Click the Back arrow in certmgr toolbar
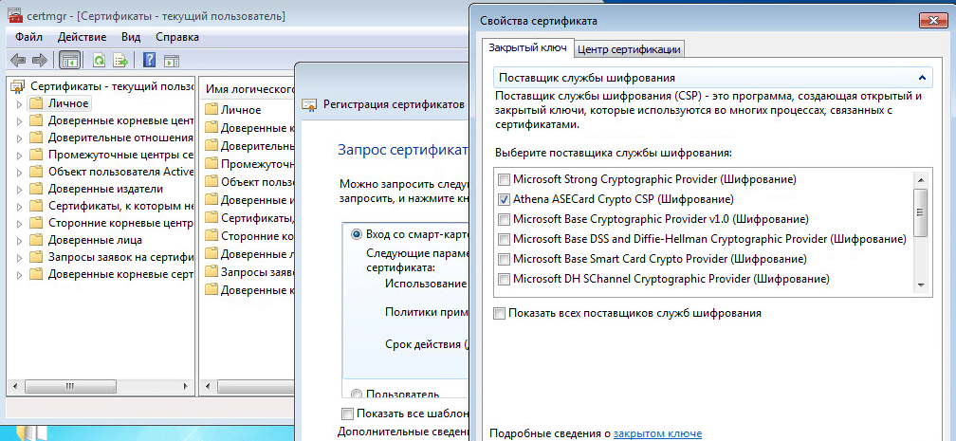The image size is (956, 441). [x=18, y=61]
